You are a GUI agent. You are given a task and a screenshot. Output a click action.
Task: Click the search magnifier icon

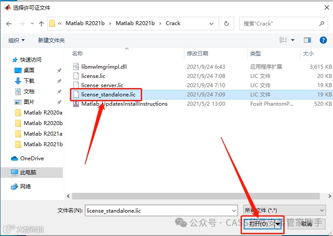pos(322,23)
